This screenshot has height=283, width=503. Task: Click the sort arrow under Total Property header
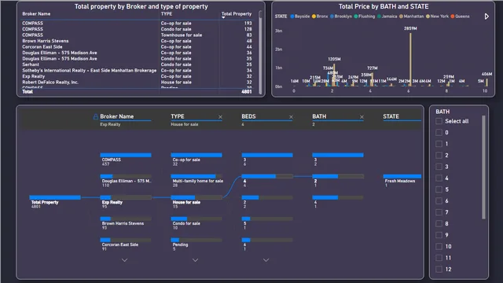[x=223, y=17]
